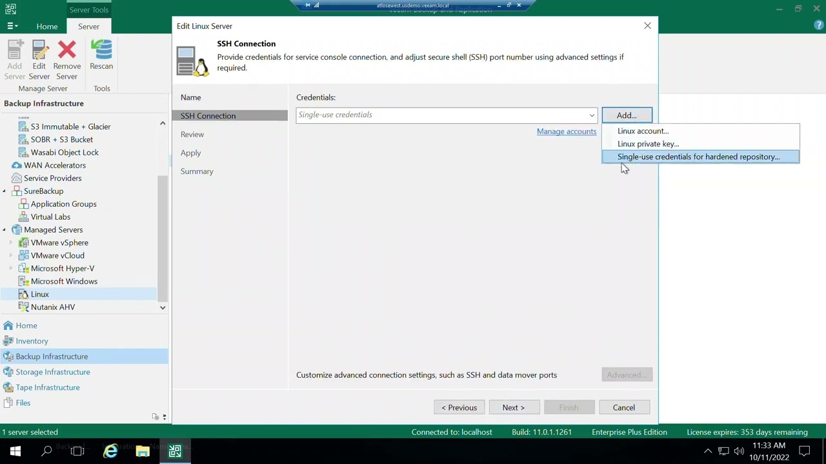
Task: Click the Remove Server red X icon
Action: (66, 50)
